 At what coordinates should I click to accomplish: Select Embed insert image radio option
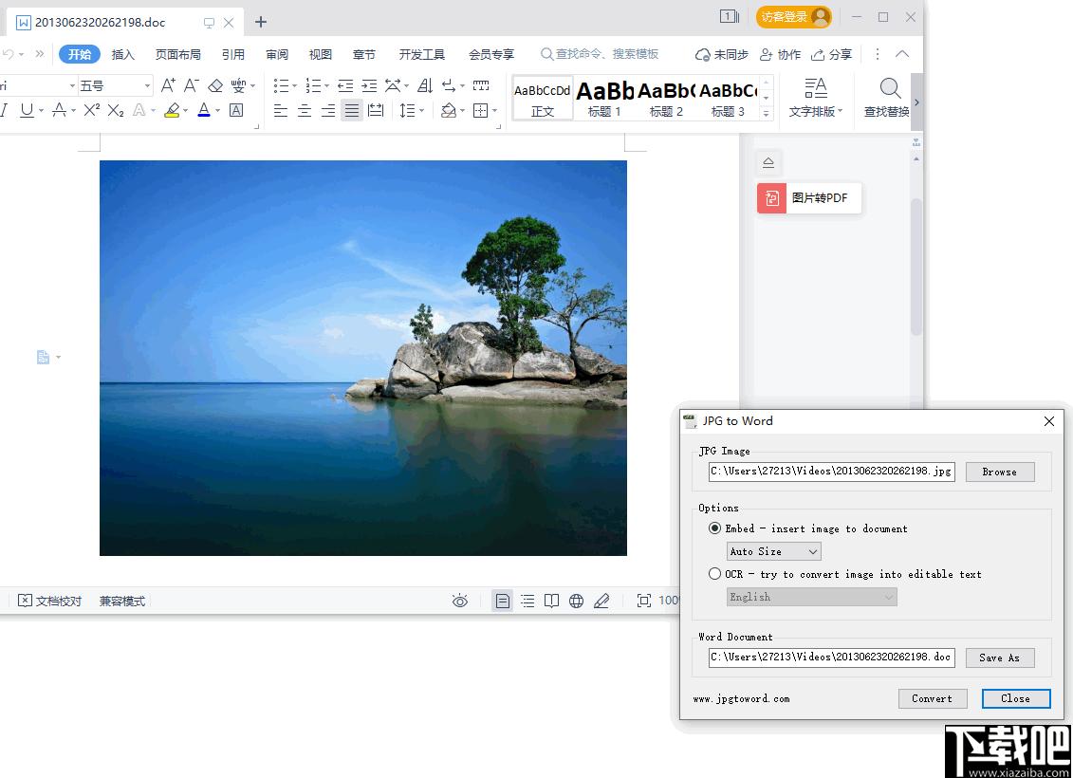click(715, 528)
